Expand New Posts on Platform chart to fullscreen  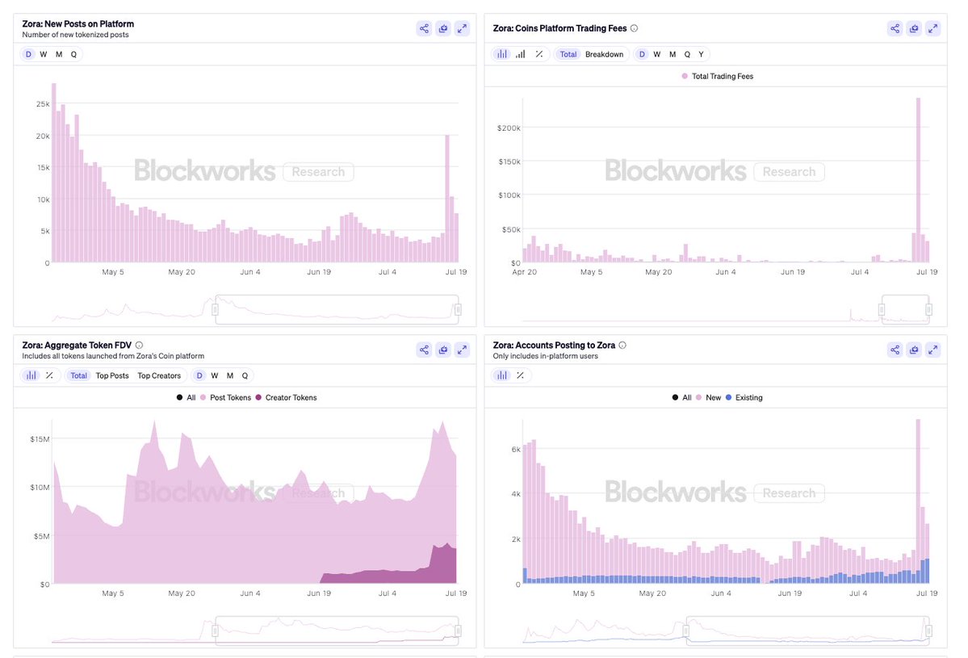coord(462,28)
